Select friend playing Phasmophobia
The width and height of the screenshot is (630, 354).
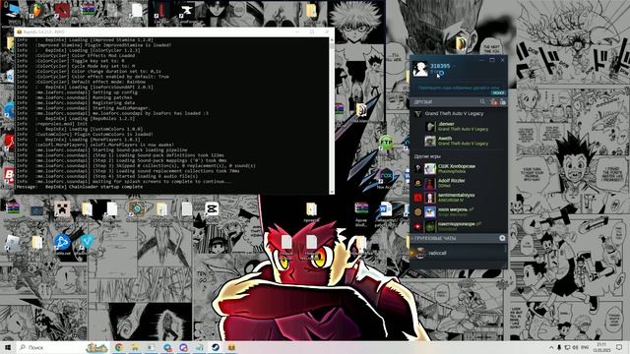click(459, 168)
